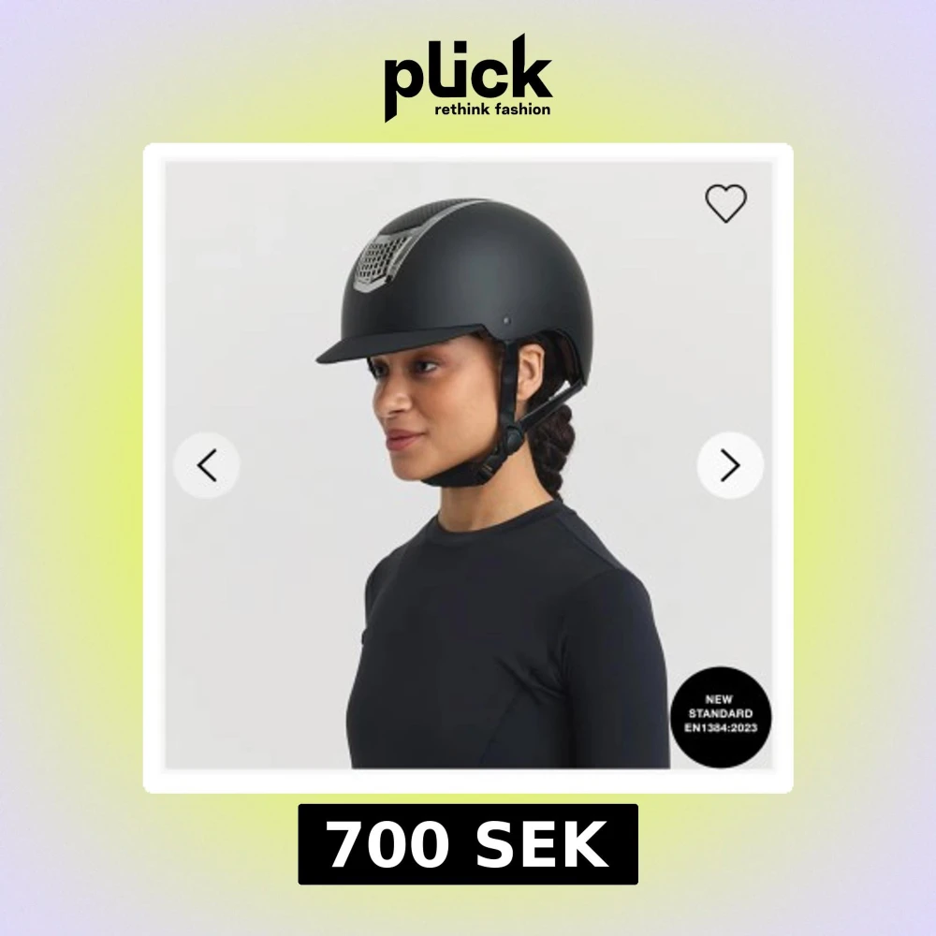This screenshot has height=936, width=936.
Task: Click the EN1384:2023 text in the badge
Action: coord(721,727)
